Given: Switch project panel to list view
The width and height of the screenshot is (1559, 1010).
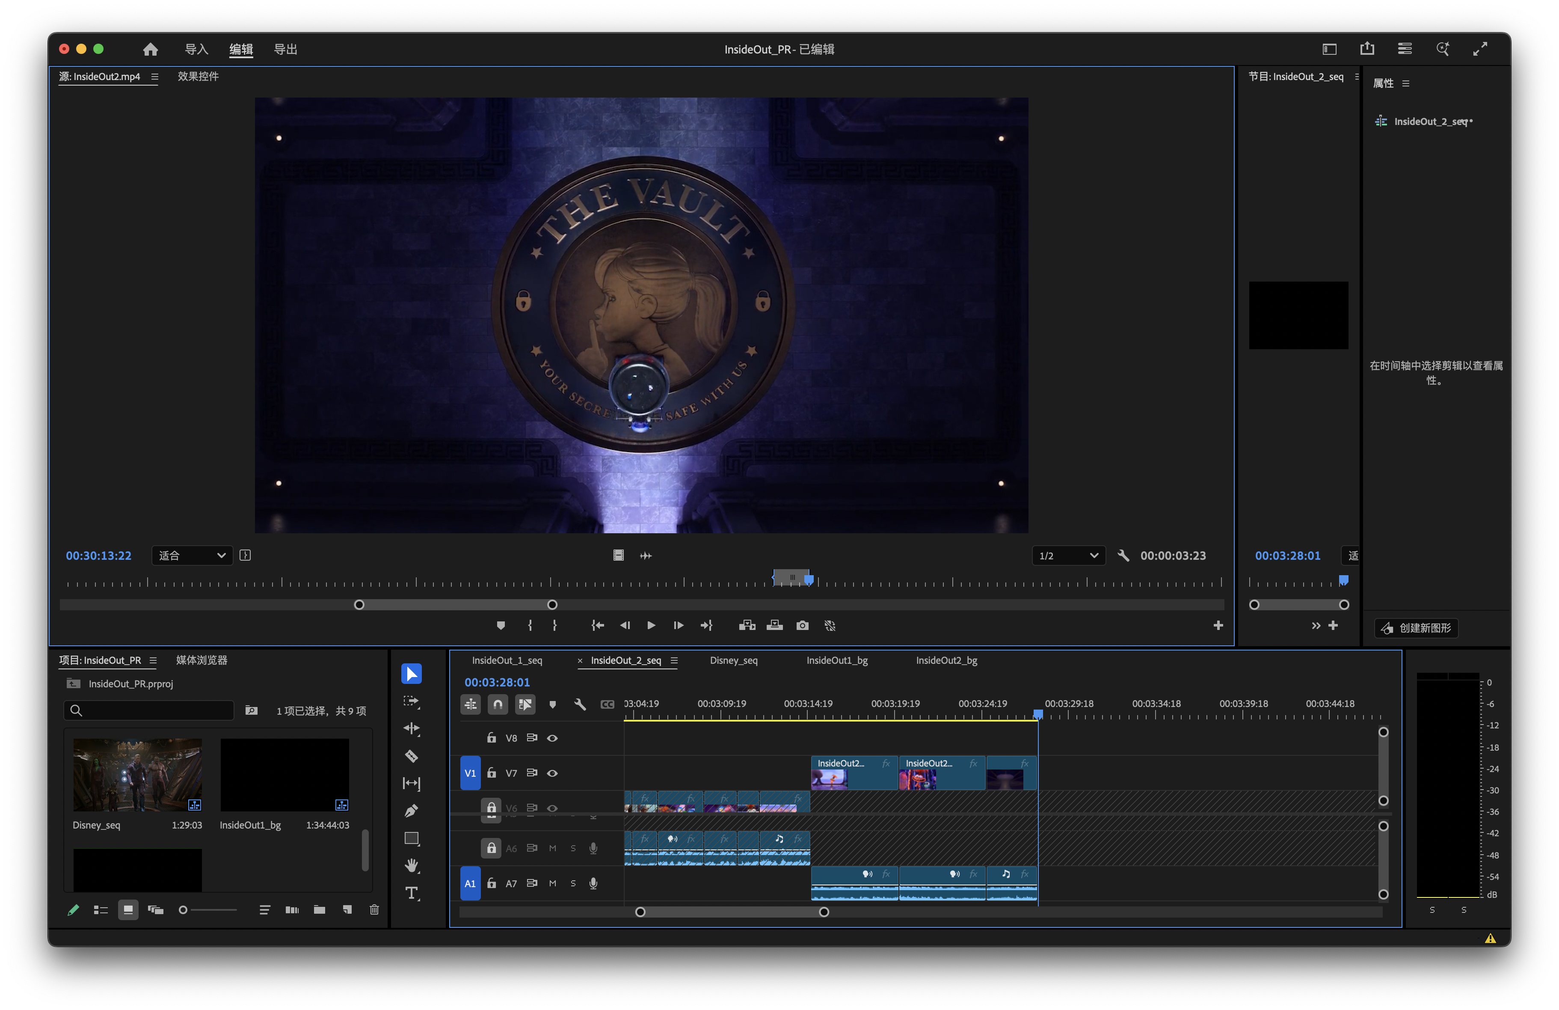Looking at the screenshot, I should (100, 910).
